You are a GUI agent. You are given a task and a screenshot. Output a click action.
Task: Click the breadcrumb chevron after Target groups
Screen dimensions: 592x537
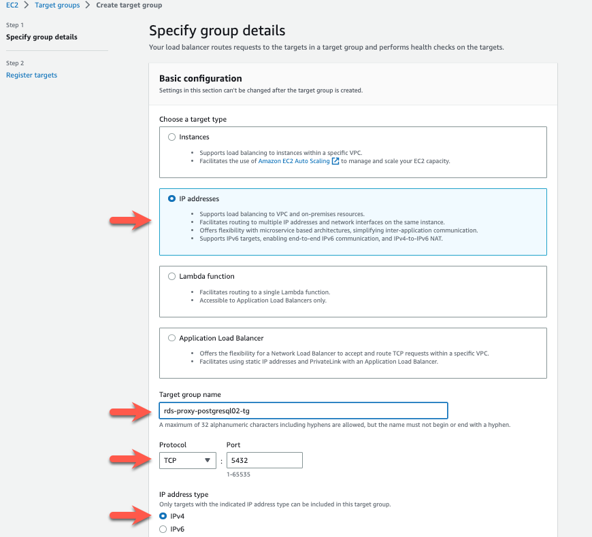point(87,5)
